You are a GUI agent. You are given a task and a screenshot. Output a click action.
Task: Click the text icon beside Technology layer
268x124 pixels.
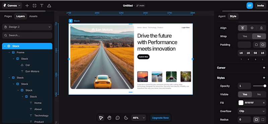click(31, 116)
